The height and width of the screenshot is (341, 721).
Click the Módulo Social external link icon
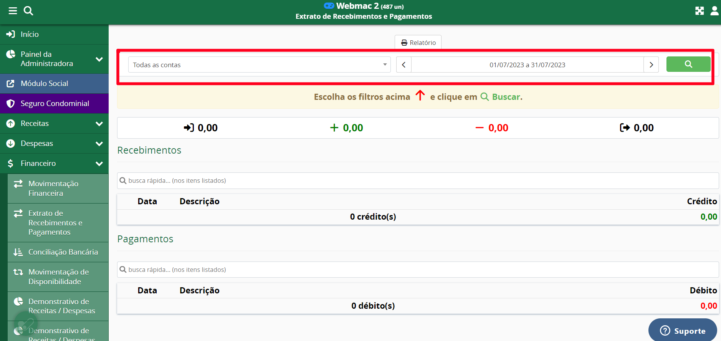coord(11,83)
